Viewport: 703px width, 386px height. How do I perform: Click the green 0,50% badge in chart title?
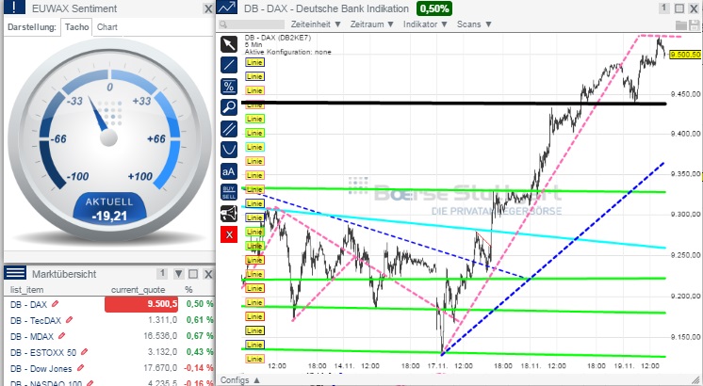[434, 8]
